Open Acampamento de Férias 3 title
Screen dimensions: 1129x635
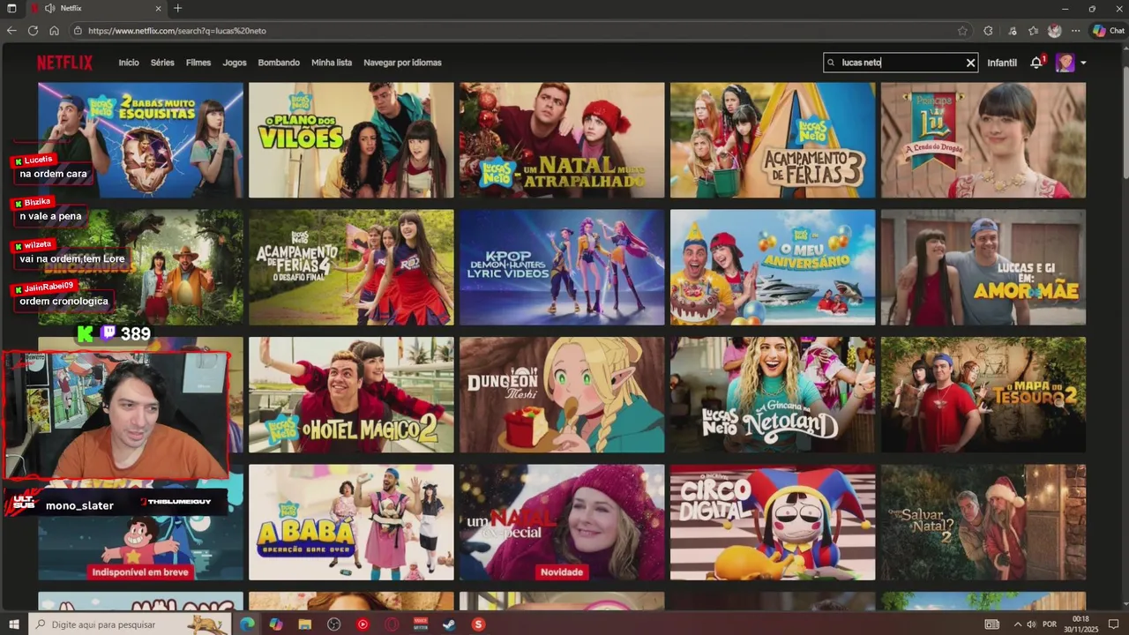coord(773,140)
